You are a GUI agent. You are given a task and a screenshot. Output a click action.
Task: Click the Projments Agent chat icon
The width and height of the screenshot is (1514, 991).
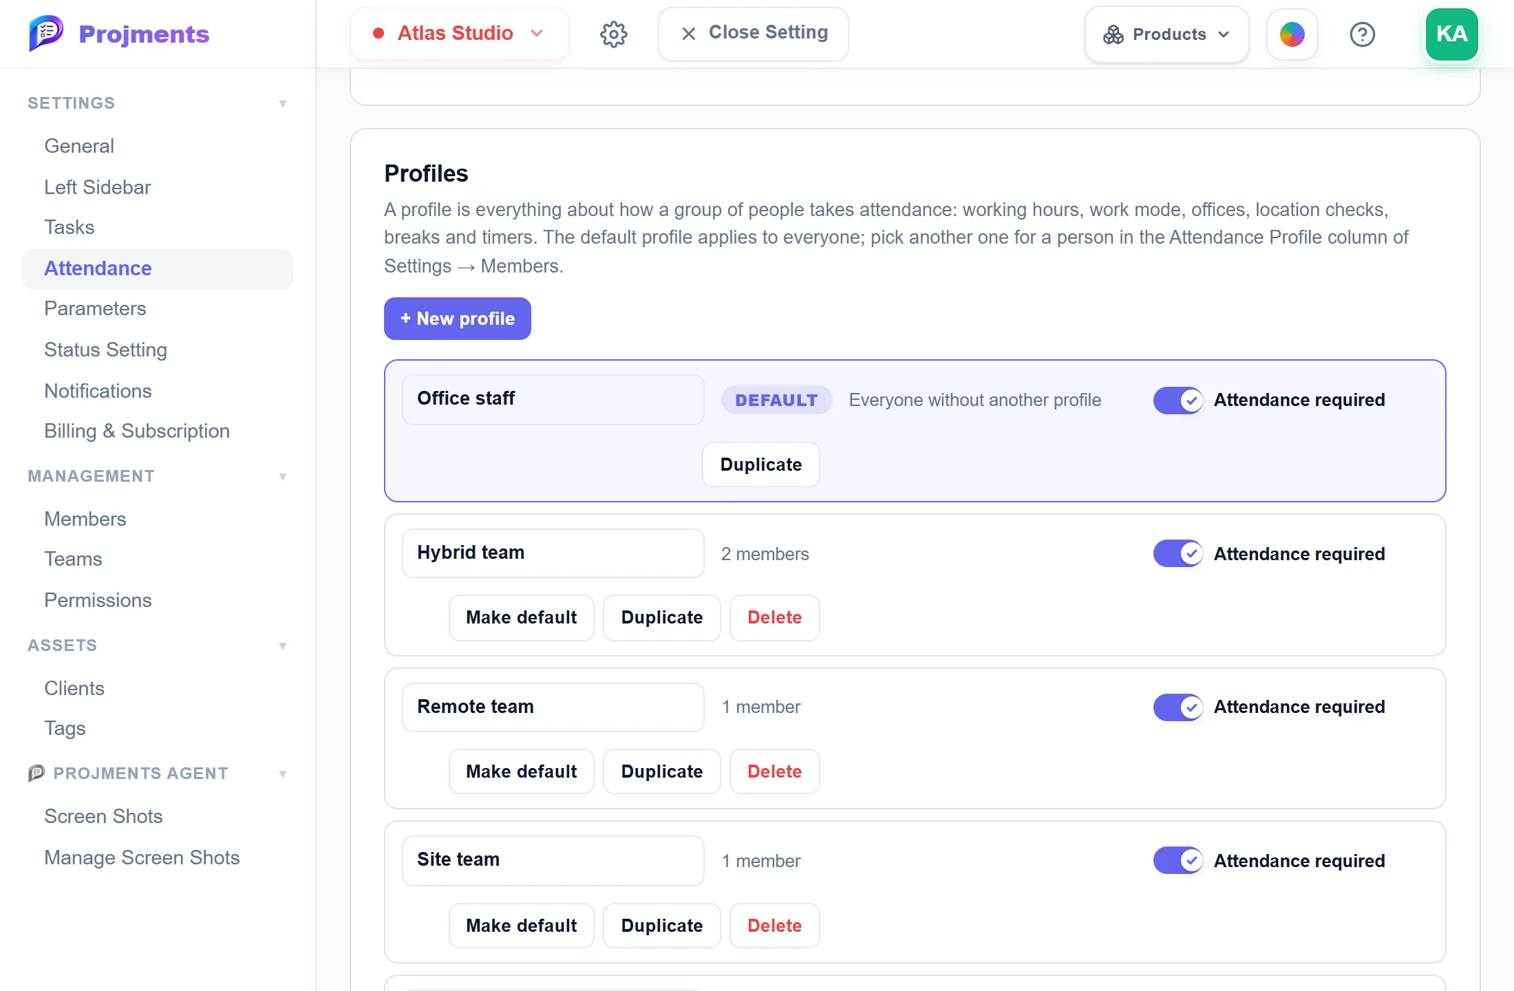point(36,773)
